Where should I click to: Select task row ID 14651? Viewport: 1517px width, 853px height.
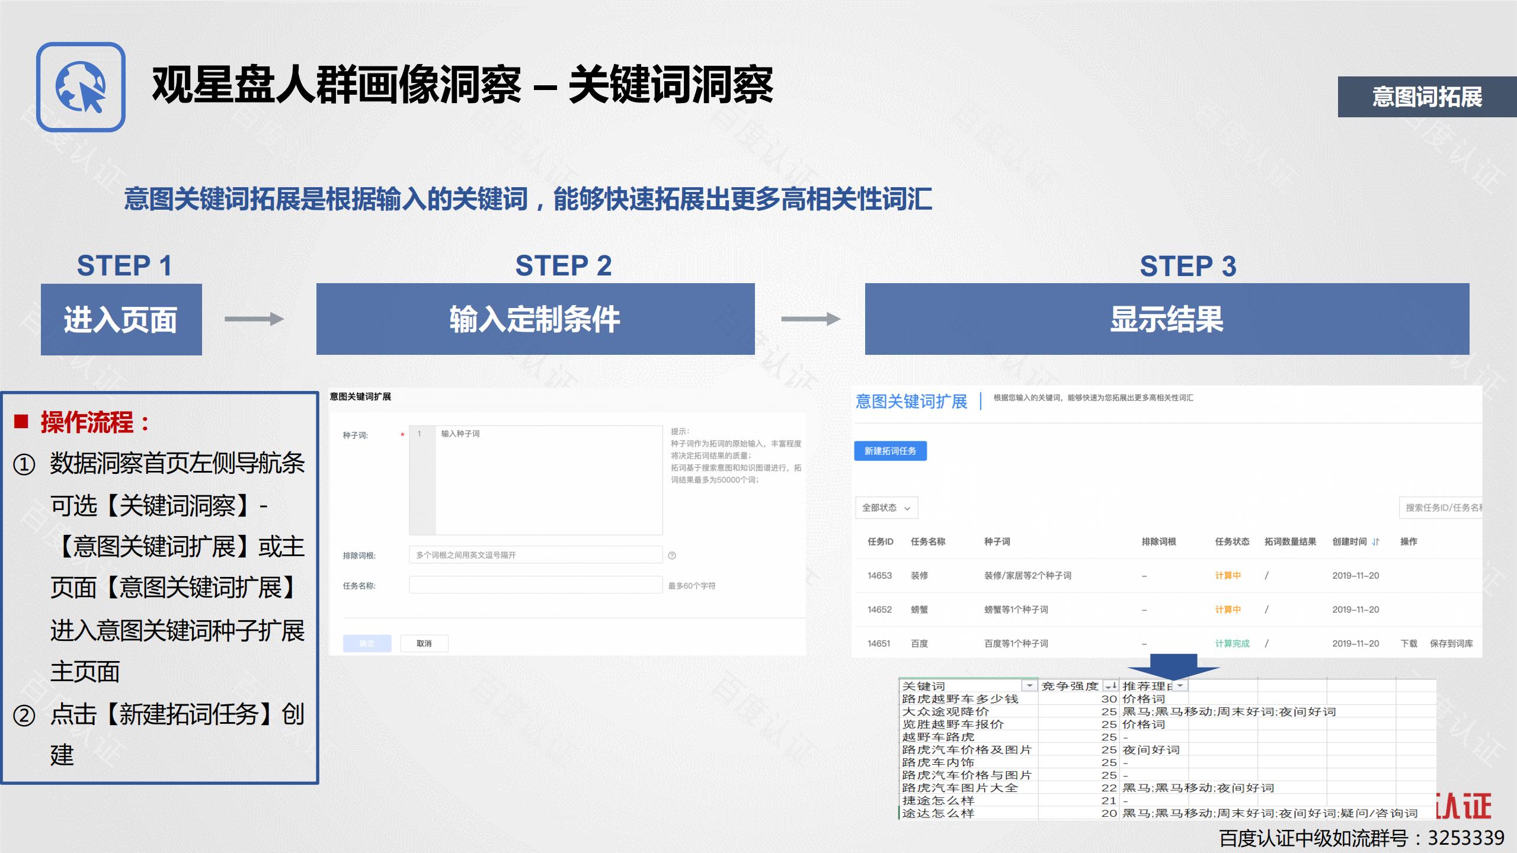(x=879, y=644)
